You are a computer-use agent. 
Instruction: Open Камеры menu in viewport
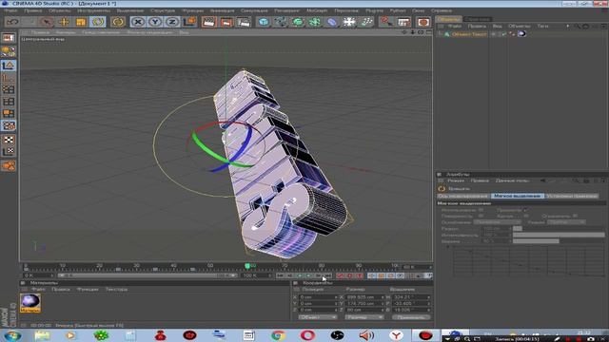(66, 32)
